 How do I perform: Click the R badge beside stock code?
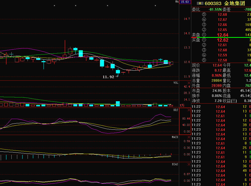pos(200,3)
